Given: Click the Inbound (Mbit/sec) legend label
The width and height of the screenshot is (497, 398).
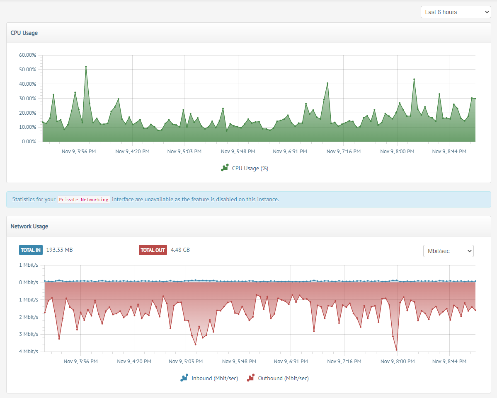Looking at the screenshot, I should click(x=215, y=379).
